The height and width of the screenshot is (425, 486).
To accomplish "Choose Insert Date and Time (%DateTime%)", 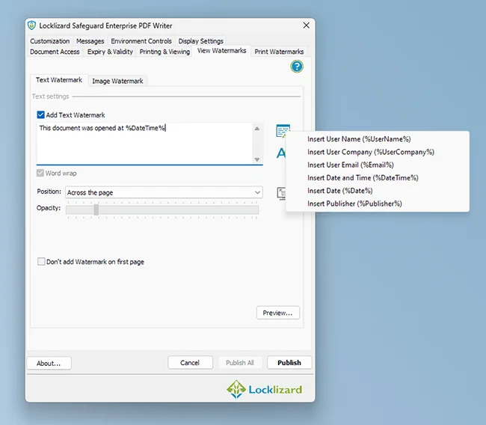I will tap(378, 178).
